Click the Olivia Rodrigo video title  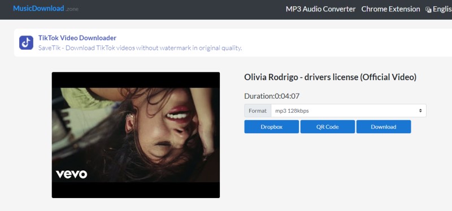[331, 77]
